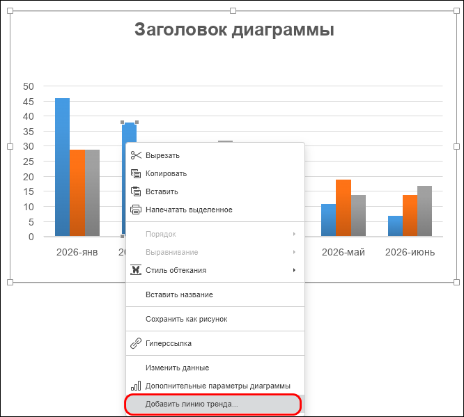Image resolution: width=464 pixels, height=417 pixels.
Task: Select Напечатать выделенное in the menu
Action: [x=215, y=210]
